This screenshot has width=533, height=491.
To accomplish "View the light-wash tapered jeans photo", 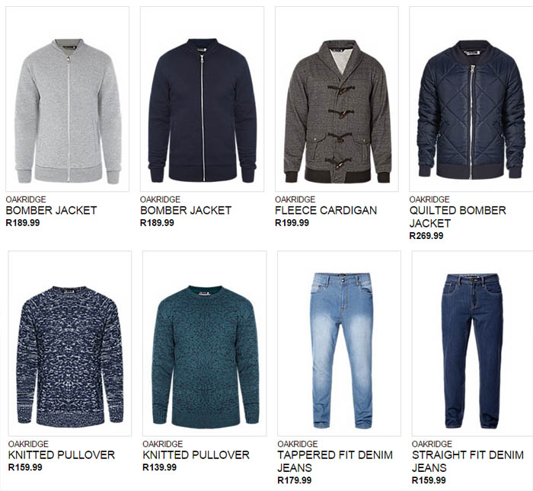I will click(x=339, y=343).
